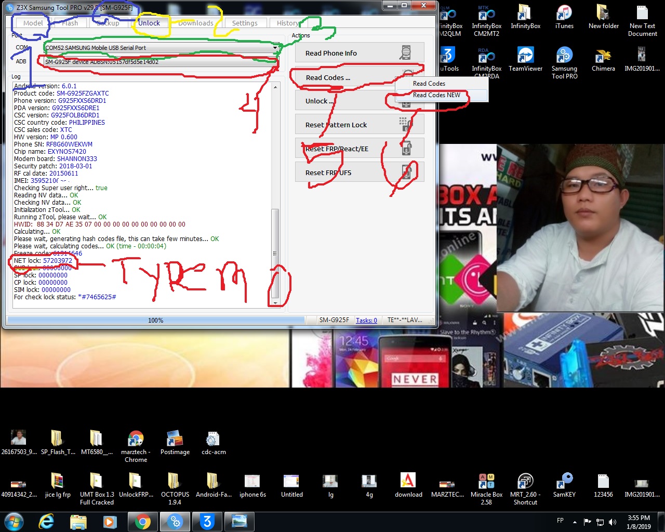Click the Read Phone Info button
The height and width of the screenshot is (532, 665).
(x=360, y=53)
